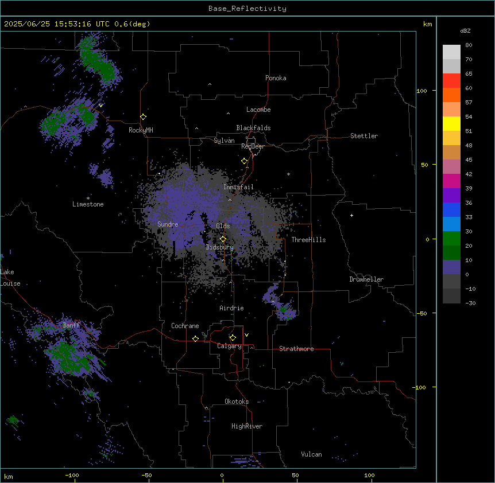Screen dimensions: 495x483
Task: Select the RedDeer label
Action: [253, 146]
